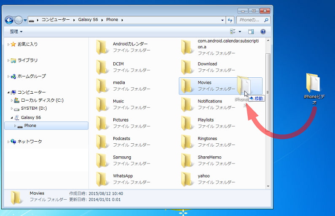Click the search magnifier icon
The image size is (335, 216).
[266, 20]
